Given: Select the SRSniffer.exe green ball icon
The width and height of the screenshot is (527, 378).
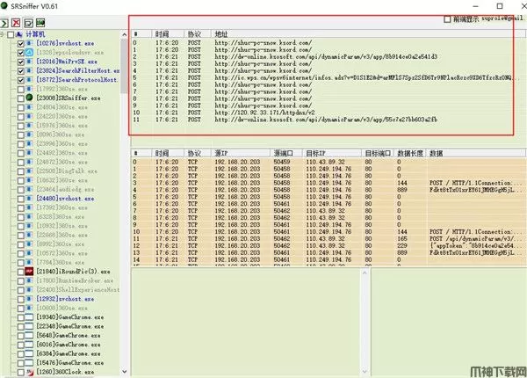Looking at the screenshot, I should (30, 98).
